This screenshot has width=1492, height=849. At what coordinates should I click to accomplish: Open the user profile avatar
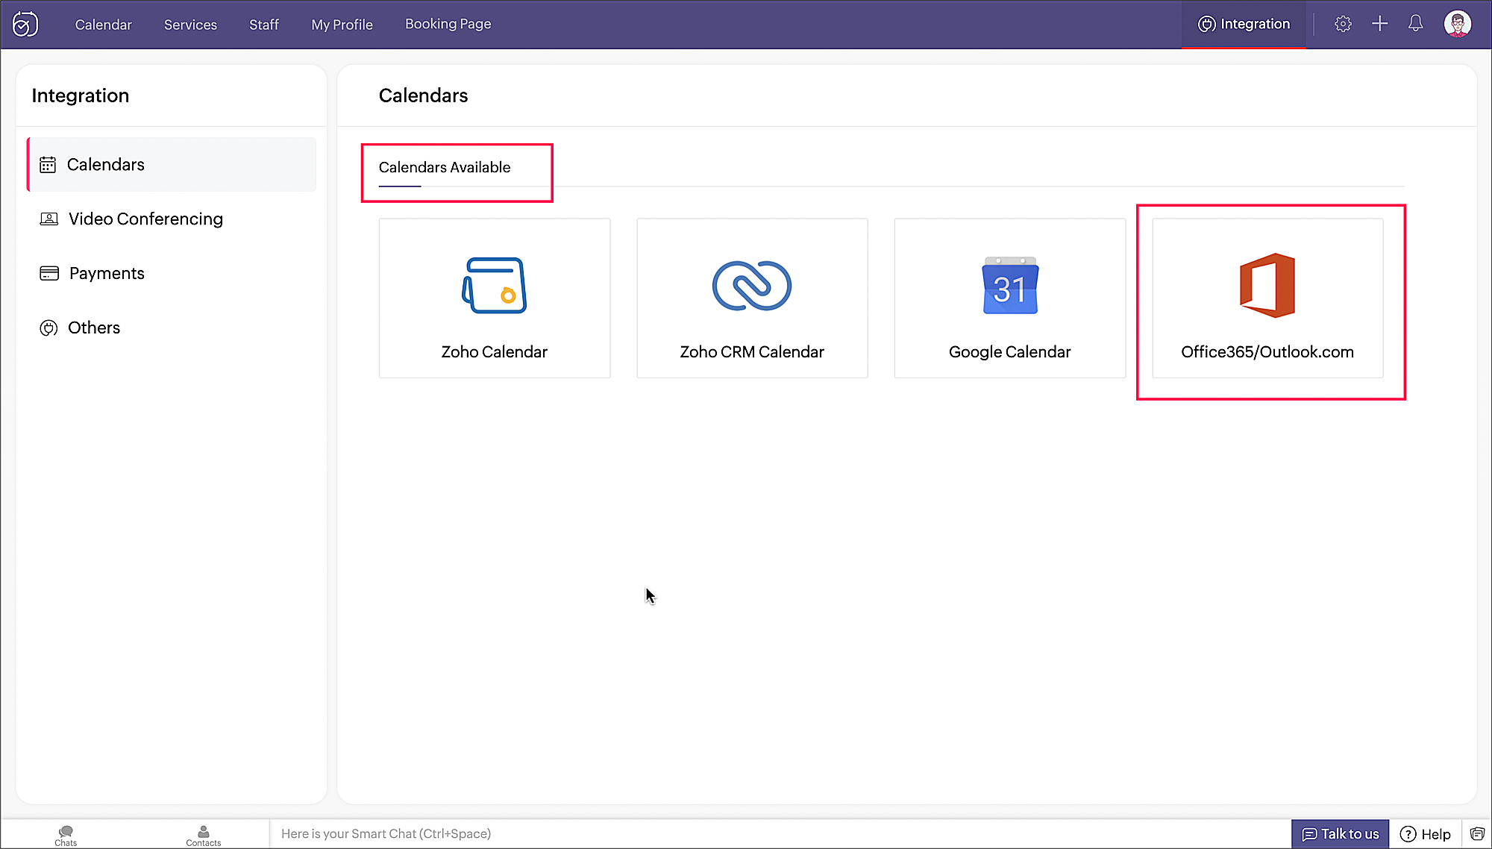click(x=1457, y=24)
